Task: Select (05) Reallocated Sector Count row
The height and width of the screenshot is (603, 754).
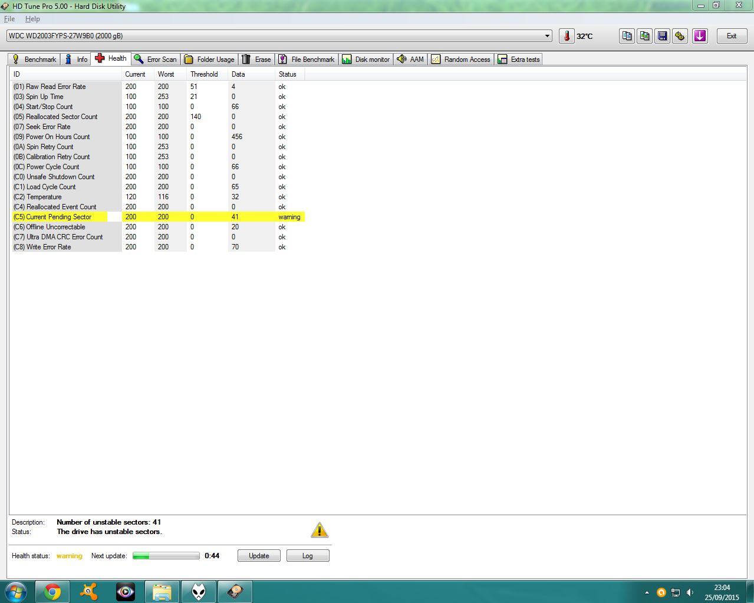Action: click(x=157, y=117)
